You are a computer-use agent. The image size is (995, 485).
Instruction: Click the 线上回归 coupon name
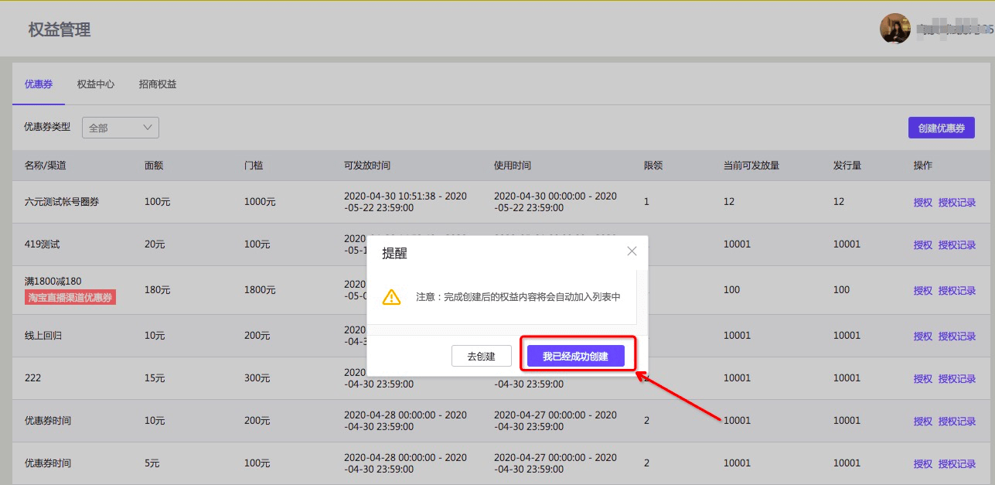[x=48, y=336]
